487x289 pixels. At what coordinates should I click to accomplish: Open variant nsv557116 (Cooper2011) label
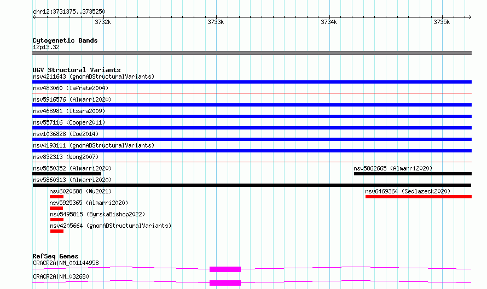click(69, 122)
